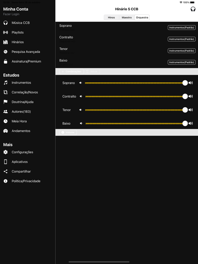198x264 pixels.
Task: Click the Baixo volume slider knob
Action: [185, 123]
